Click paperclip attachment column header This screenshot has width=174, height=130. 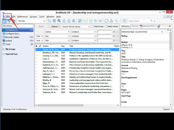40,46
